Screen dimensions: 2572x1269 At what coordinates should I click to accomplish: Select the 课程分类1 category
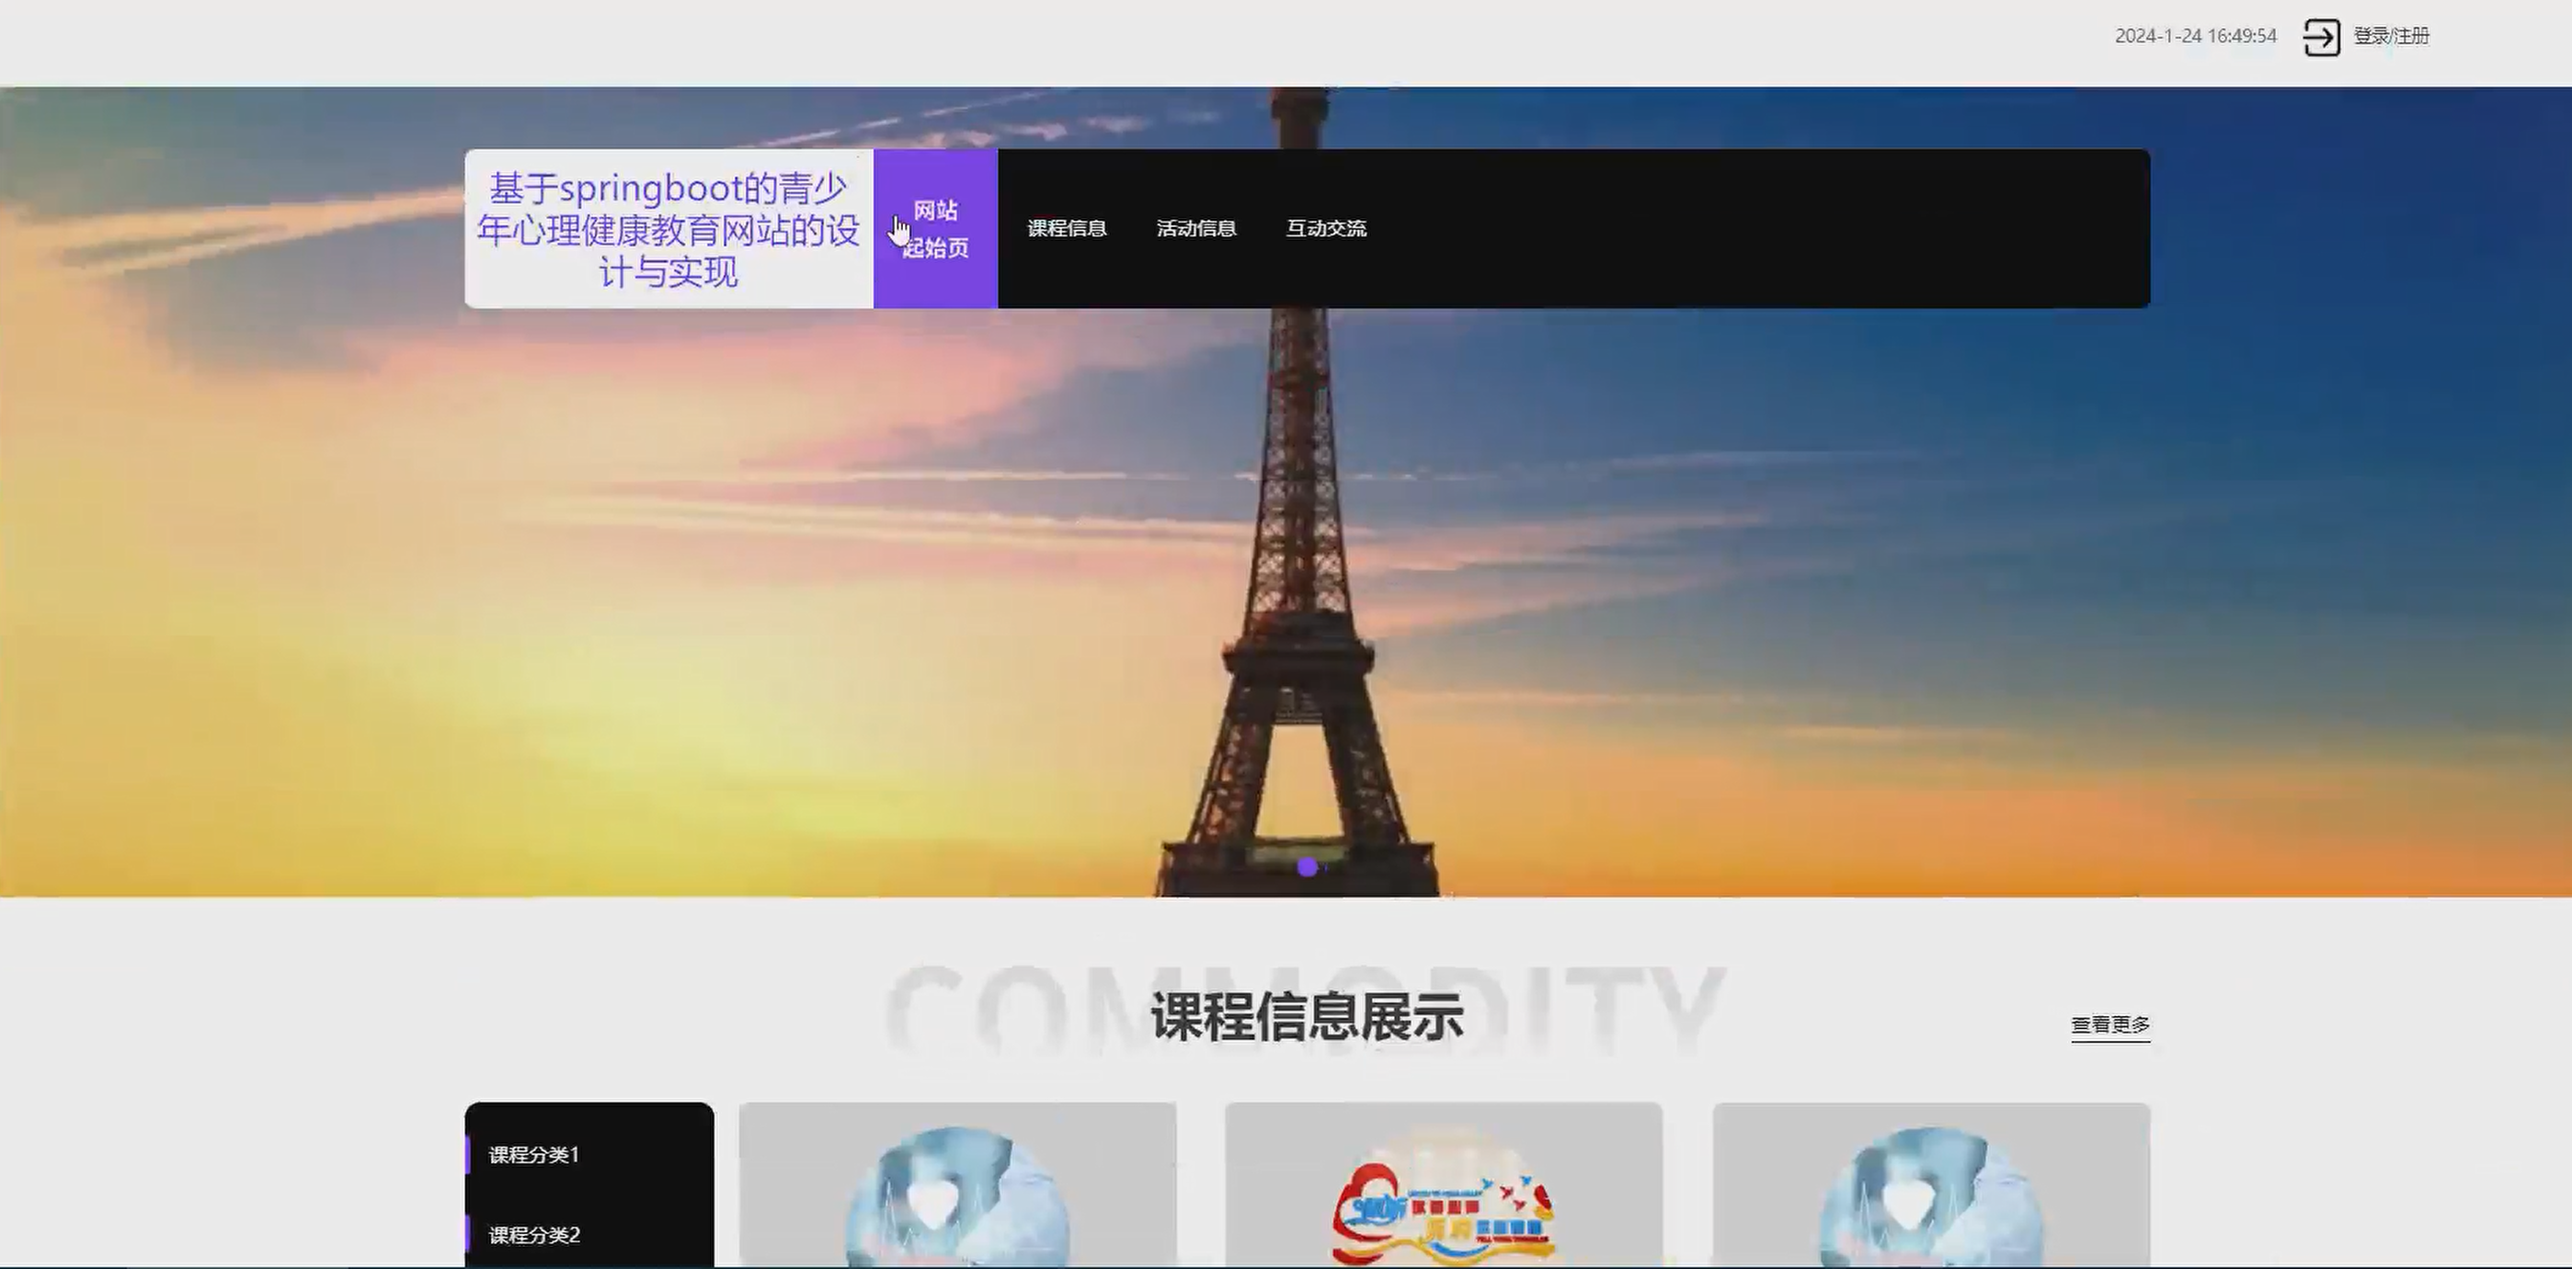534,1154
